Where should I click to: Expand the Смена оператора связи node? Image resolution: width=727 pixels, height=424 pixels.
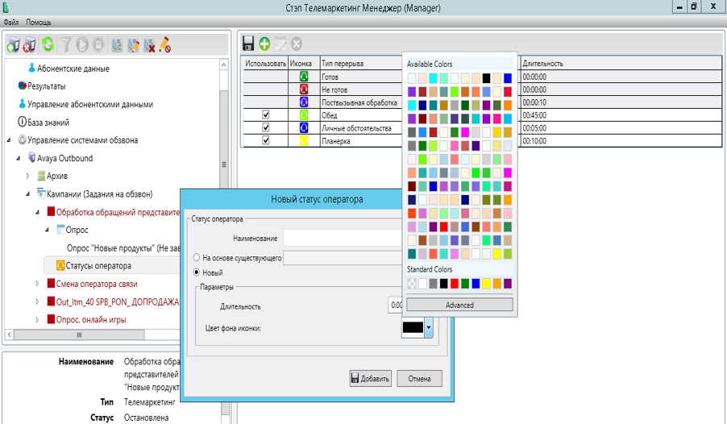tap(38, 284)
